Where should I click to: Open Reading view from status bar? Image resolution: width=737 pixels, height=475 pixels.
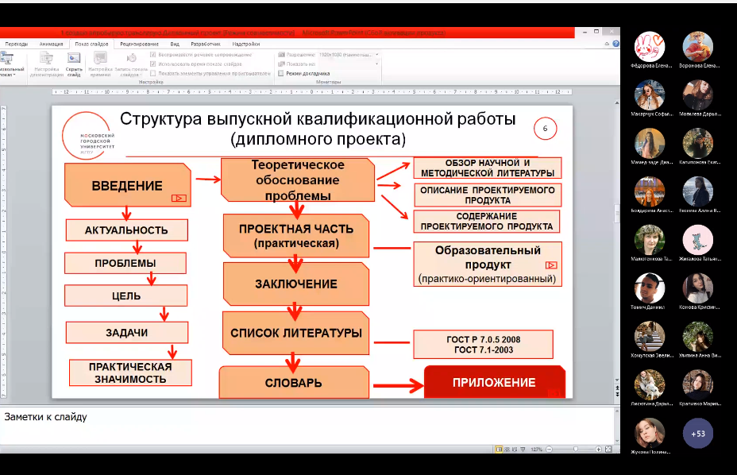(515, 450)
